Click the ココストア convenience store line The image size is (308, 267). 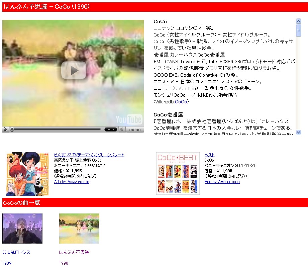(x=208, y=82)
